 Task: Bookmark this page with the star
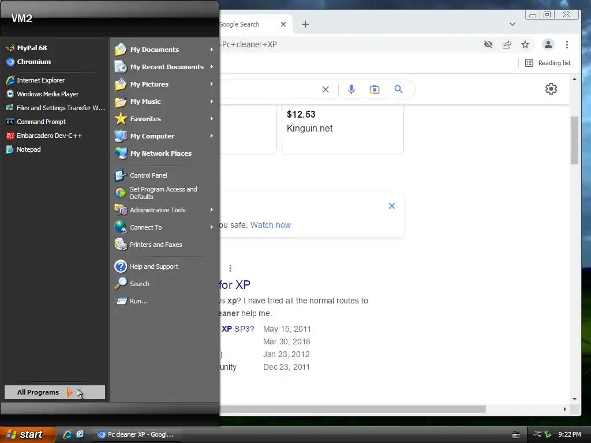[x=525, y=44]
